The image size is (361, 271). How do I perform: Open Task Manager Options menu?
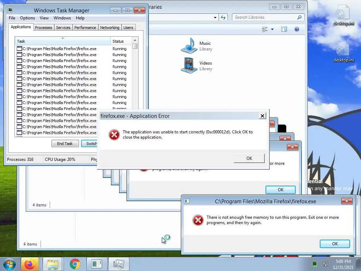[x=27, y=18]
